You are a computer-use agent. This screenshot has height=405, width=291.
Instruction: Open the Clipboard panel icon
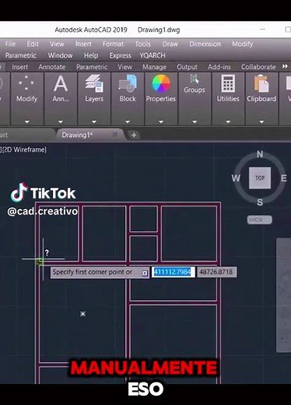tap(261, 83)
